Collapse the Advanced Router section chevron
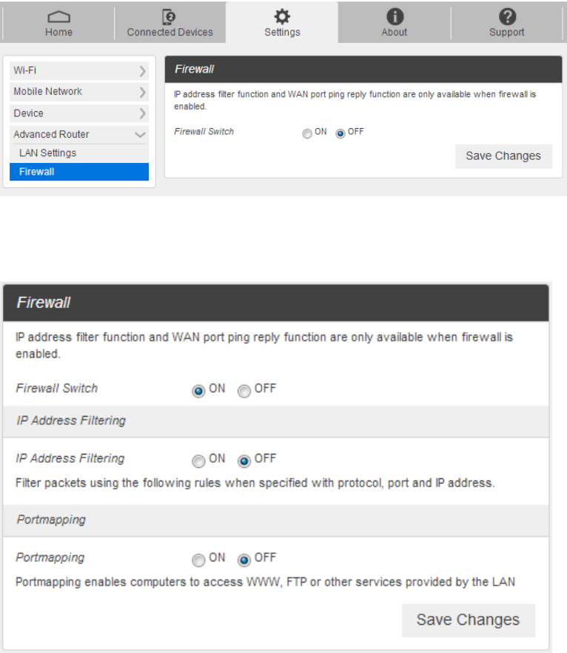This screenshot has width=567, height=653. point(141,135)
